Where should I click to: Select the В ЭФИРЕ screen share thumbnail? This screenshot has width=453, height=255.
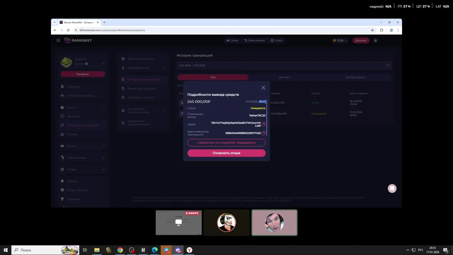[179, 222]
